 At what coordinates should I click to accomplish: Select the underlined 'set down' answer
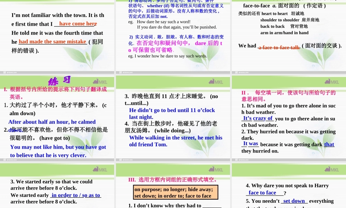click(x=294, y=201)
